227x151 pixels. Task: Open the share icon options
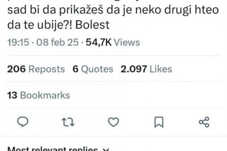pos(204,122)
